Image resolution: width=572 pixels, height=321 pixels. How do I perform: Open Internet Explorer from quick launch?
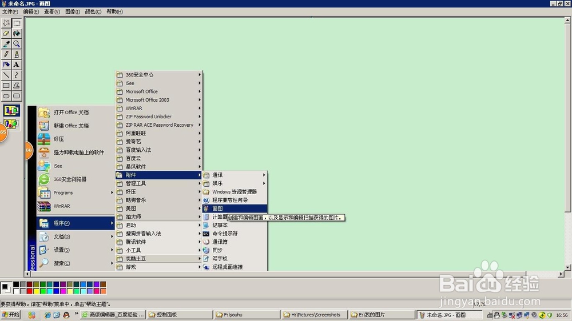tap(48, 315)
